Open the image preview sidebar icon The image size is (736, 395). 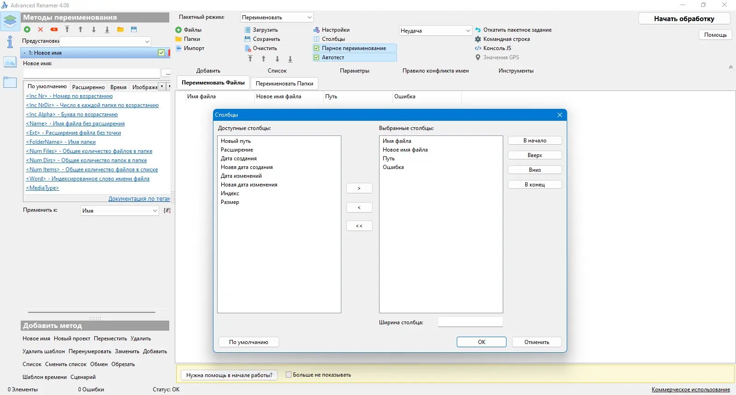(10, 62)
